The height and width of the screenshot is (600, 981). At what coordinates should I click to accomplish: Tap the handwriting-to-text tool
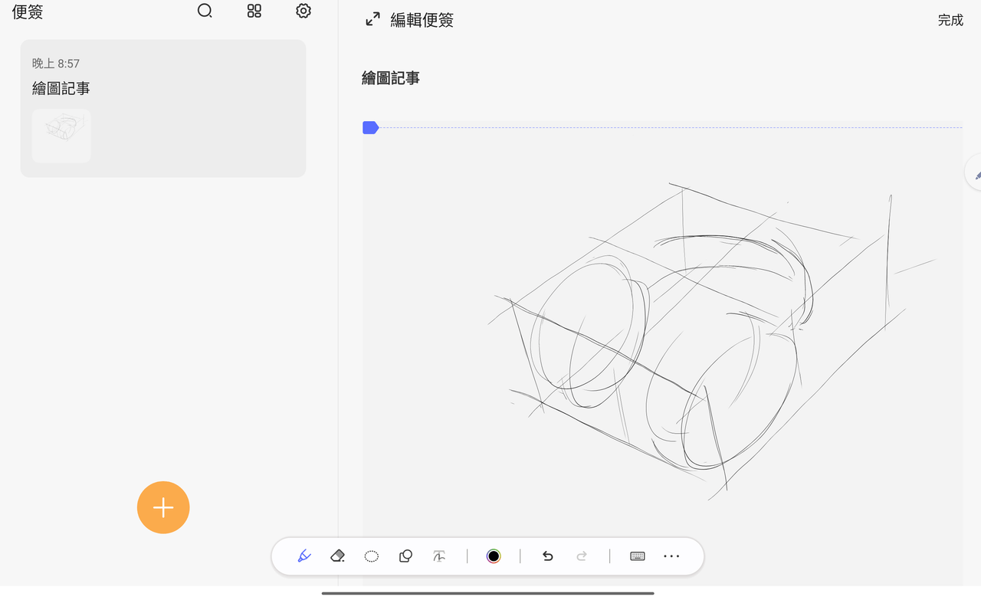pyautogui.click(x=439, y=556)
